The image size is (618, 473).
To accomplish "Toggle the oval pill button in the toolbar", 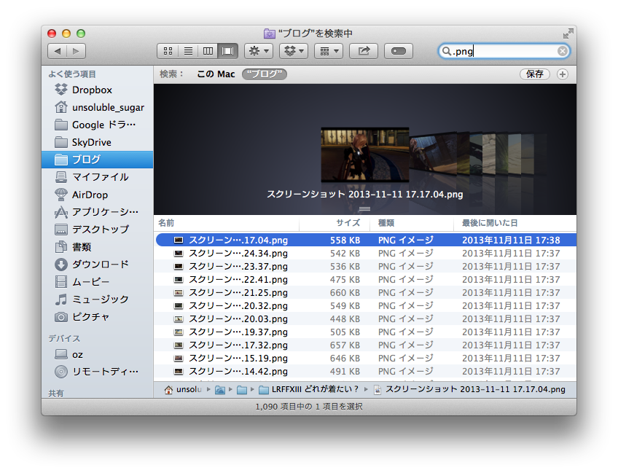I will coord(397,51).
